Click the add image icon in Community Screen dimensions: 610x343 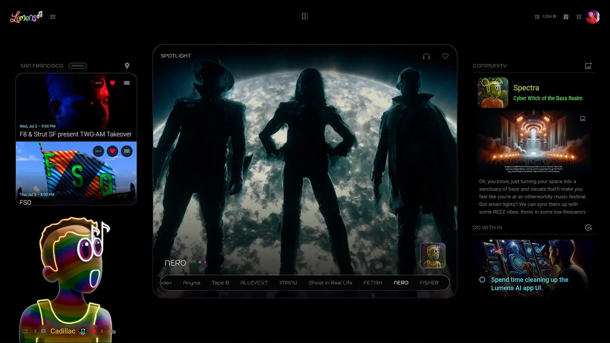pos(588,66)
